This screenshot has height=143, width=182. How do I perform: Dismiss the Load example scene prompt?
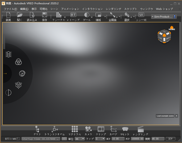click(x=176, y=116)
